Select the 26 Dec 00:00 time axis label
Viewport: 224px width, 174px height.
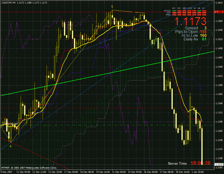click(151, 172)
